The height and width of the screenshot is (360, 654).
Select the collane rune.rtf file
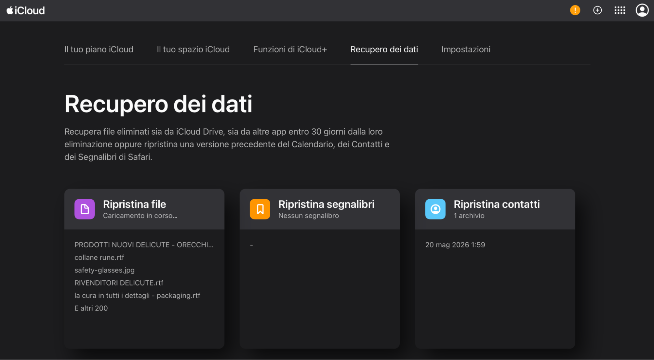pyautogui.click(x=99, y=257)
